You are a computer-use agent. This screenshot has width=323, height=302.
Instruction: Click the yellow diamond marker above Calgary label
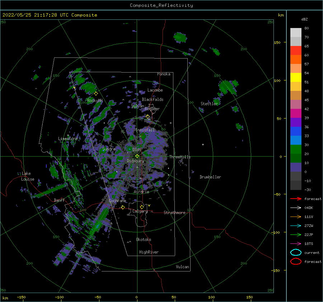click(x=142, y=207)
